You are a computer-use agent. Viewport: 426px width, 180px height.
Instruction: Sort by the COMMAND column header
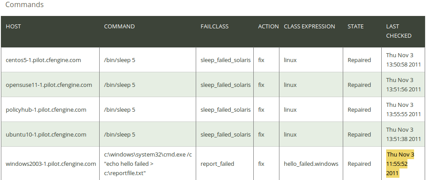[x=119, y=26]
